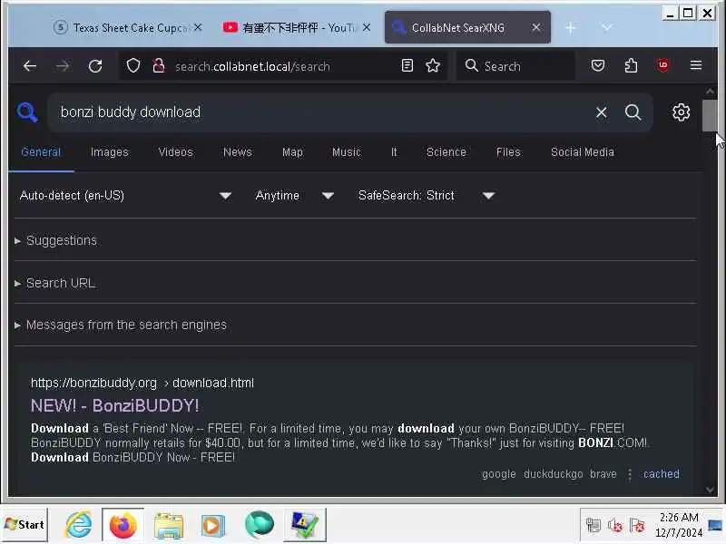726x544 pixels.
Task: Open the extensions puzzle menu
Action: (x=631, y=65)
